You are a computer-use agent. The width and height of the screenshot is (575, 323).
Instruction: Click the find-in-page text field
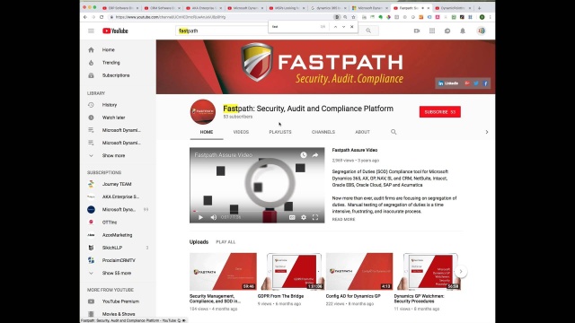(294, 27)
